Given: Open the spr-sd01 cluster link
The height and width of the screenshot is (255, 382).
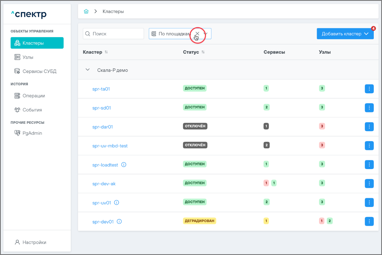Looking at the screenshot, I should (x=101, y=108).
